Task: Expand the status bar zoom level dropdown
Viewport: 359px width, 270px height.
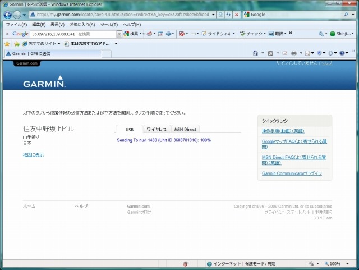Action: [x=348, y=264]
